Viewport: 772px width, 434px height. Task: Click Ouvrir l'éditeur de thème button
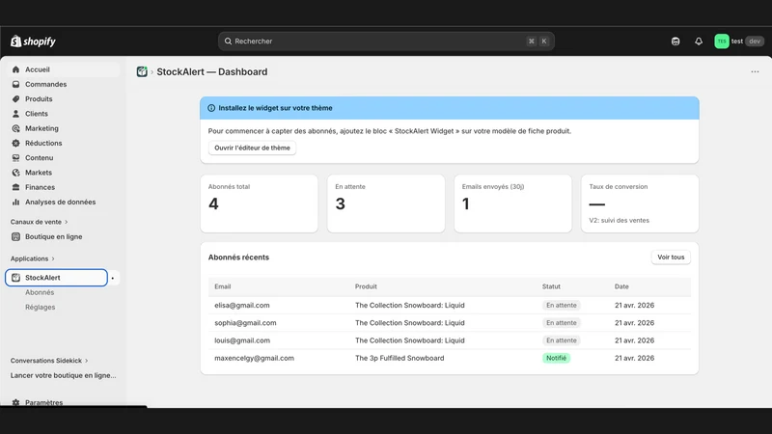tap(252, 148)
